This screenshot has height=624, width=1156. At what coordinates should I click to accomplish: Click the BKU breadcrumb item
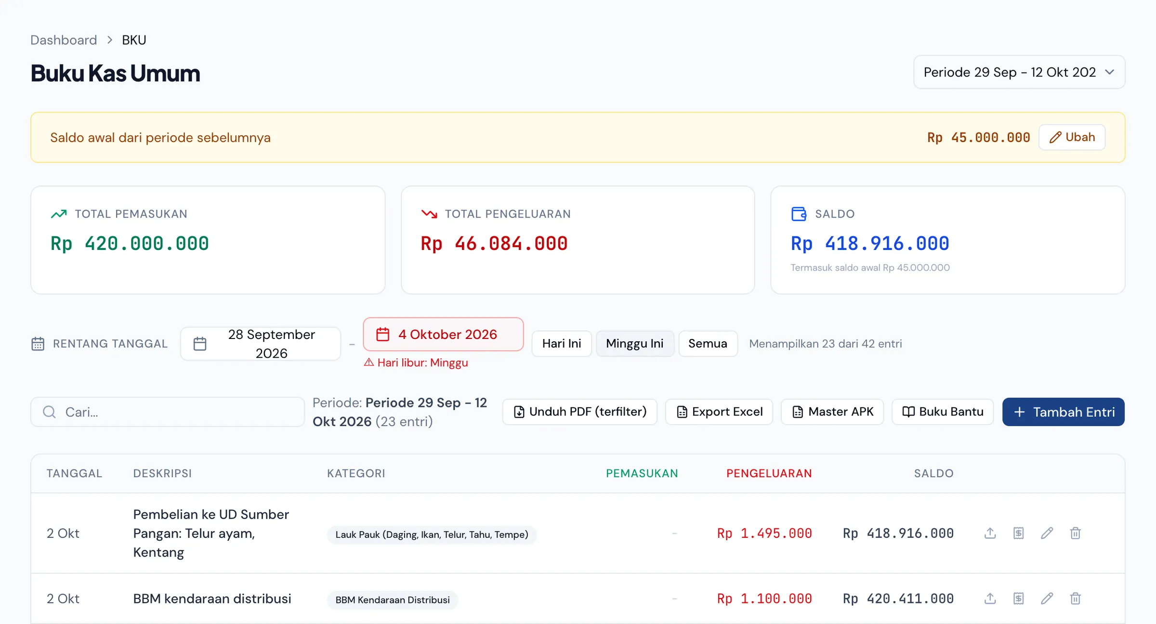click(x=134, y=40)
